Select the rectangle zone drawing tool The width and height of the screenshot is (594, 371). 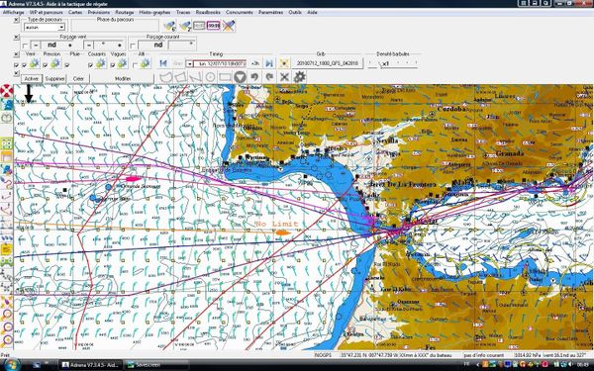click(225, 77)
